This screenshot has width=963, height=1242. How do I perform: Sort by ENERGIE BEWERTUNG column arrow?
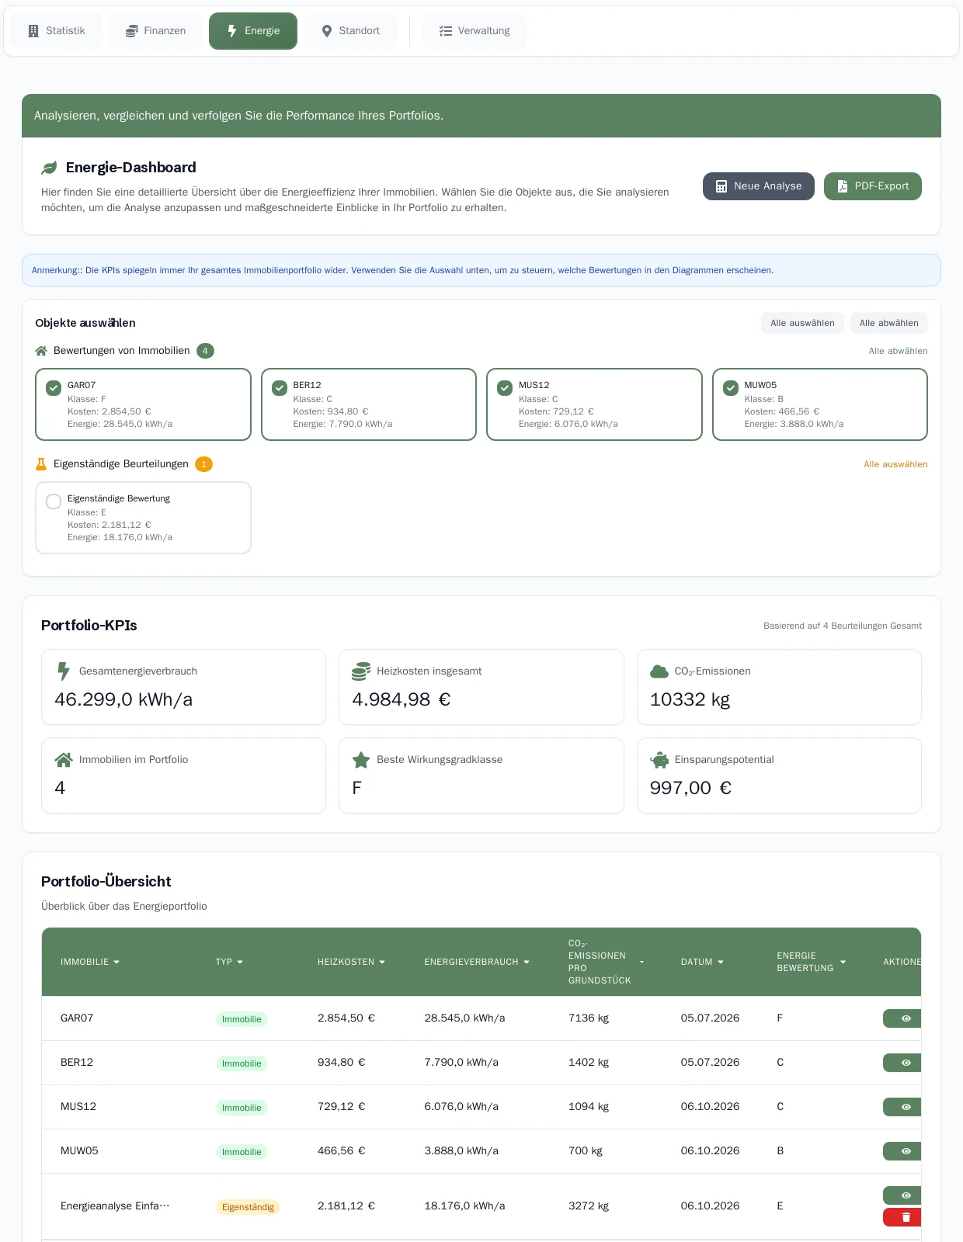tap(843, 963)
